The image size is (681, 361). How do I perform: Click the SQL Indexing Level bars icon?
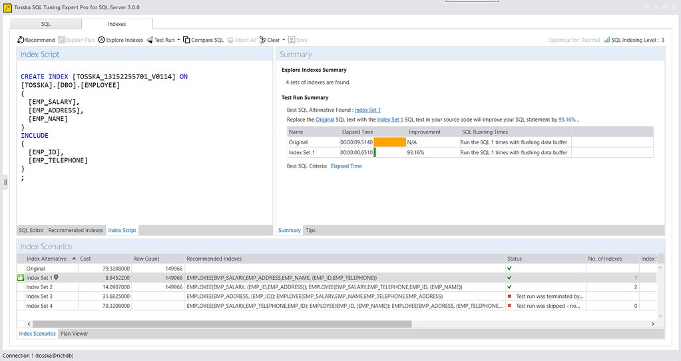pyautogui.click(x=606, y=40)
